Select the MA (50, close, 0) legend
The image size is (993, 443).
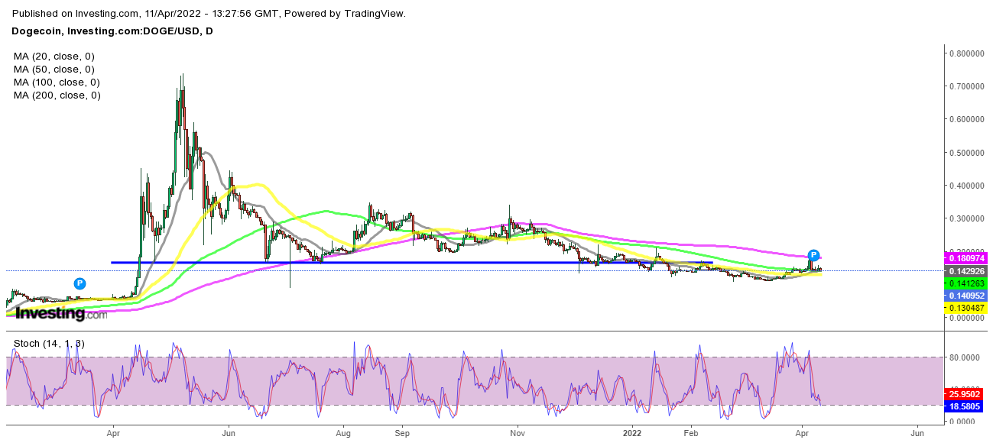pos(54,70)
